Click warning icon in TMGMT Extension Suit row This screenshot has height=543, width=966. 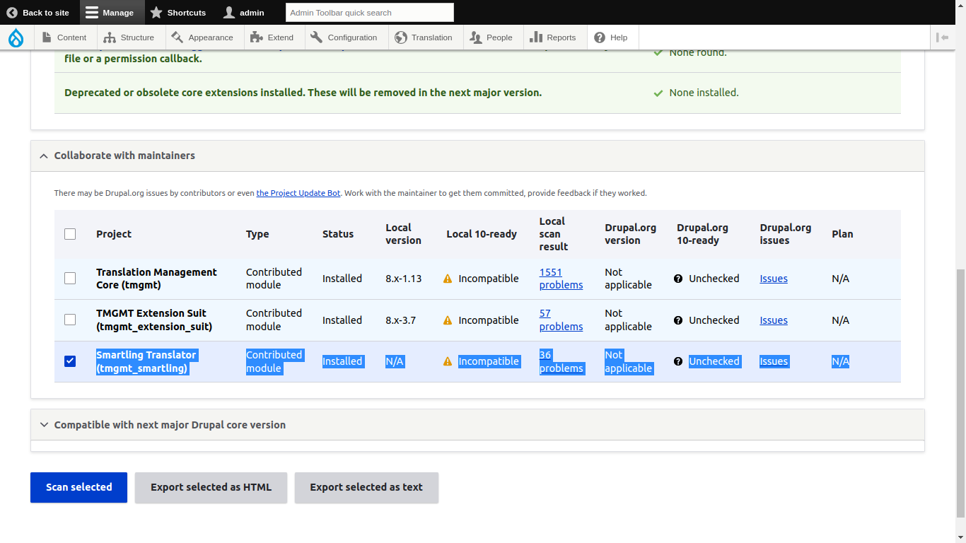(448, 320)
